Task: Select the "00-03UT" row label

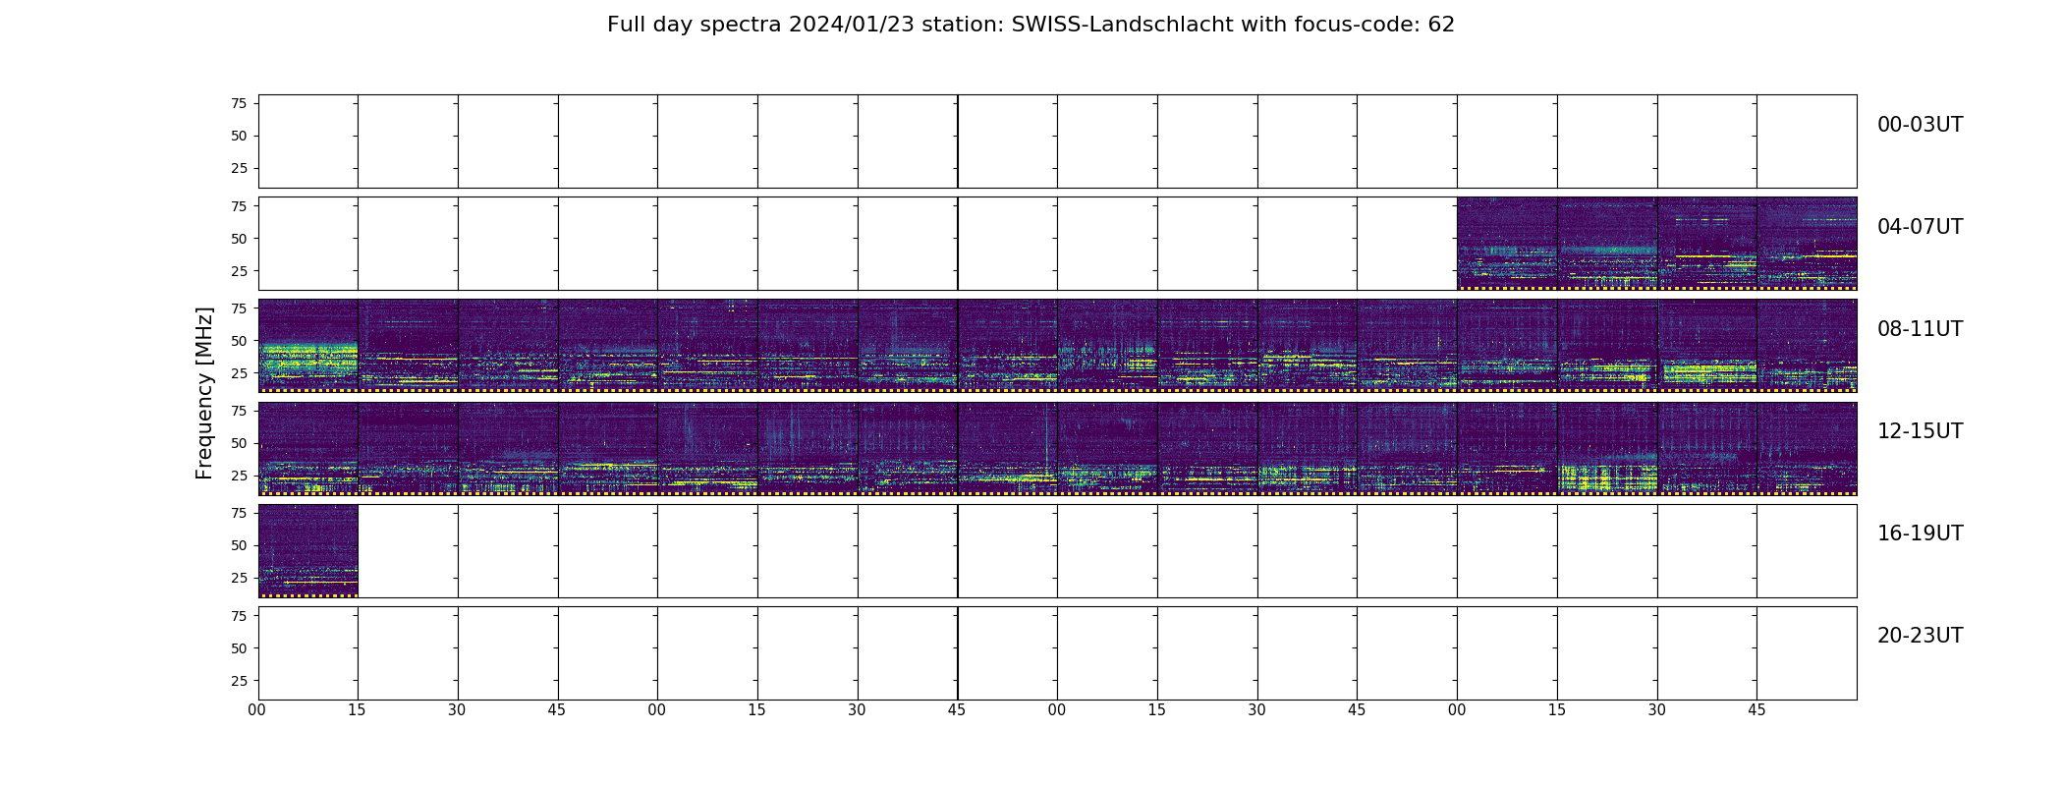Action: coord(1920,125)
